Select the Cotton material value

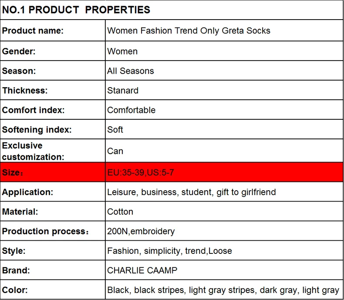click(x=120, y=212)
